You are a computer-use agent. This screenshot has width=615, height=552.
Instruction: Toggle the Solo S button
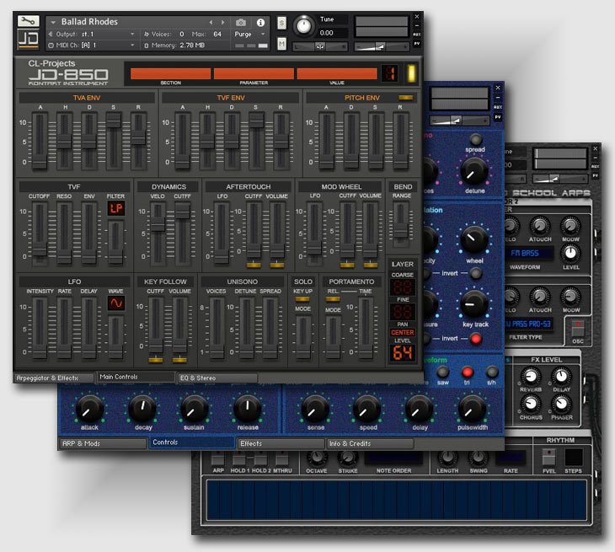(x=281, y=23)
